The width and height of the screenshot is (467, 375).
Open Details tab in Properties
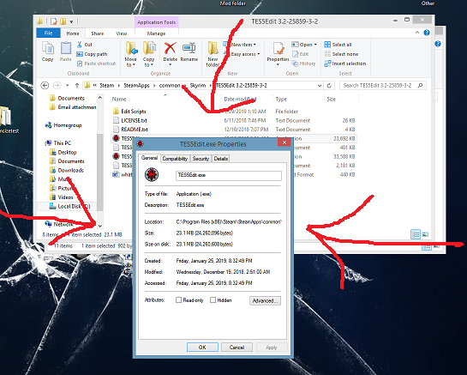(x=221, y=159)
